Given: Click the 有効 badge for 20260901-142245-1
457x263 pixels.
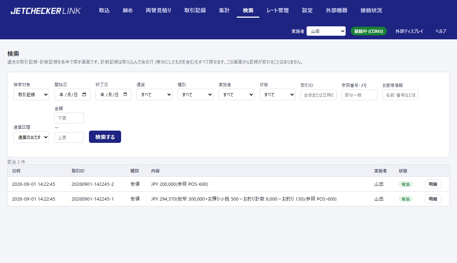Looking at the screenshot, I should click(x=406, y=199).
